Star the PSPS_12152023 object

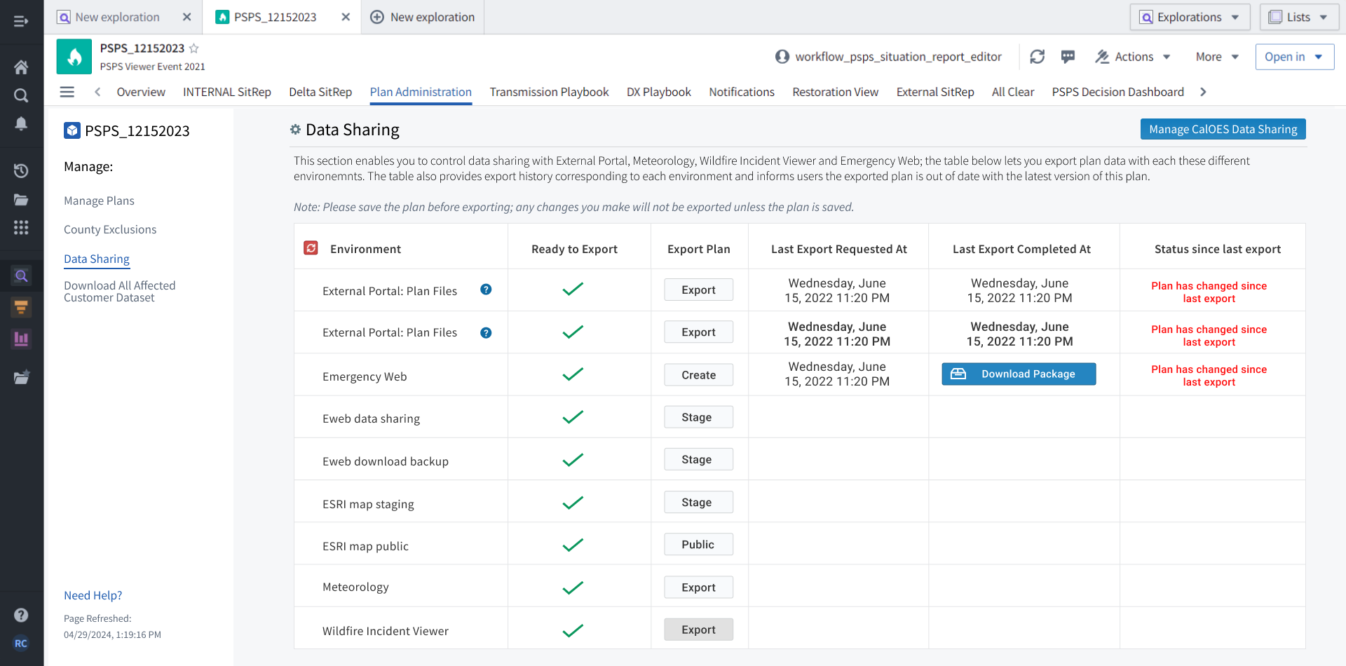click(x=194, y=48)
